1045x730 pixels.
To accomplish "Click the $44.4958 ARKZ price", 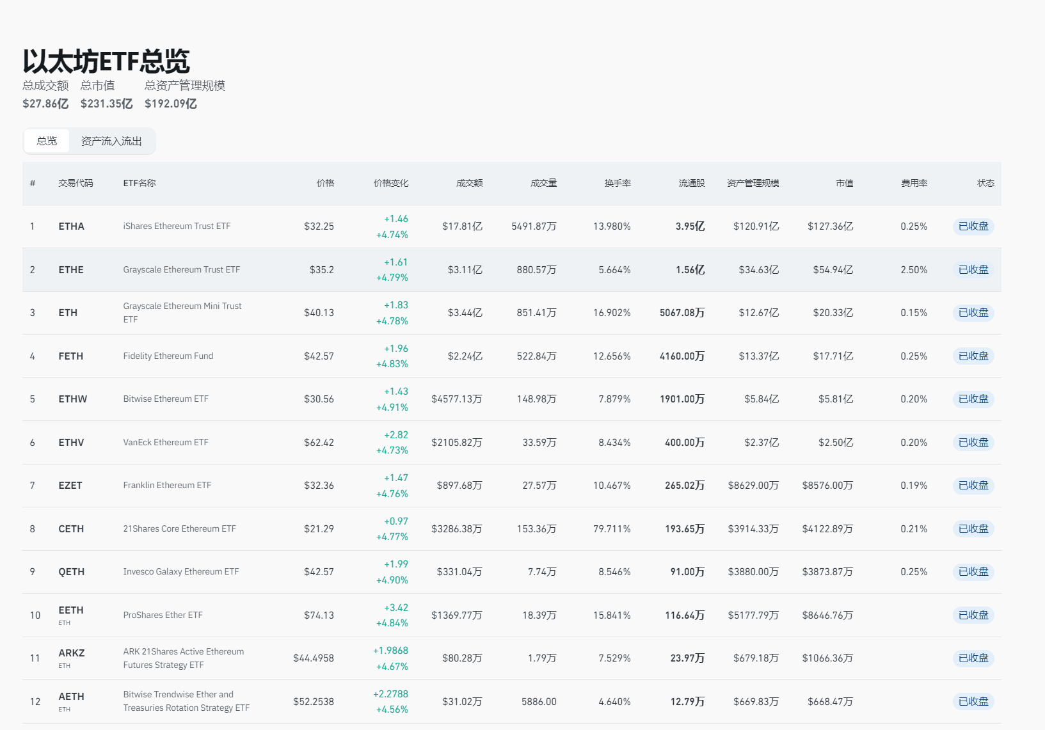I will [314, 658].
